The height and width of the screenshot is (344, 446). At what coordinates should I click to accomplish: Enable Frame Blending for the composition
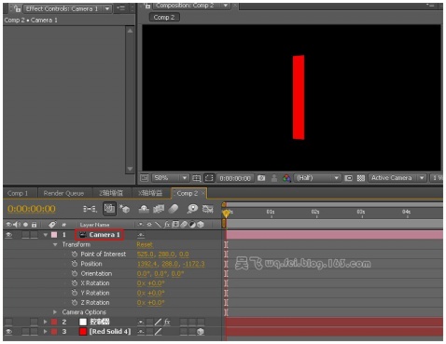(159, 209)
